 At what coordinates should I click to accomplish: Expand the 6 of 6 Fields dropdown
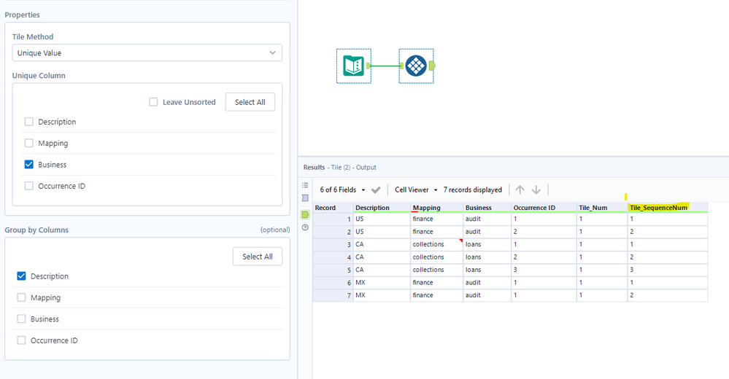tap(343, 189)
